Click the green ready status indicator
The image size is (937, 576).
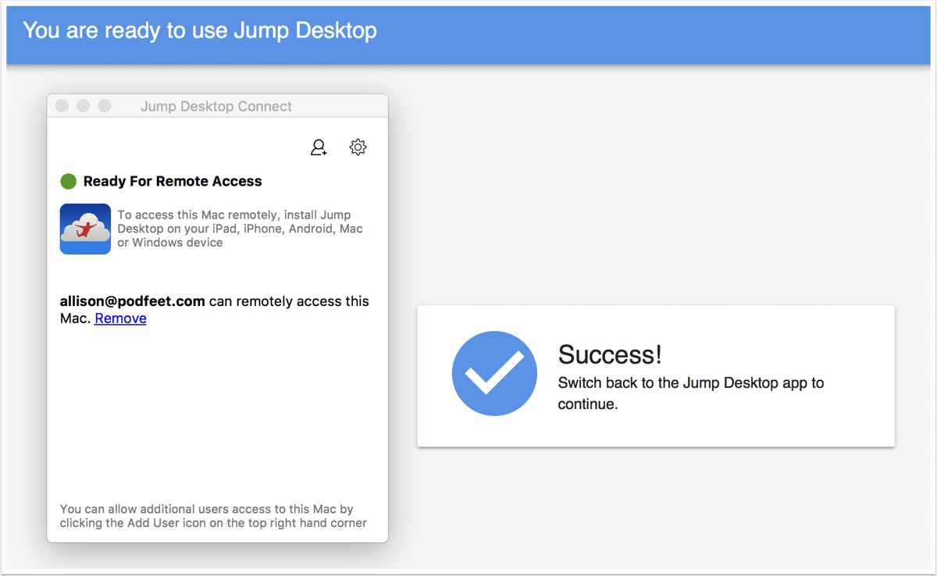[x=68, y=181]
